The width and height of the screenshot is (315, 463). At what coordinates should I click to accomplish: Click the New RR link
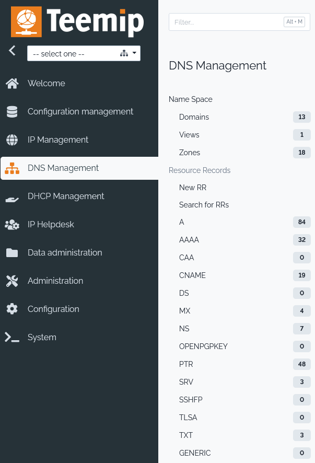pos(193,188)
